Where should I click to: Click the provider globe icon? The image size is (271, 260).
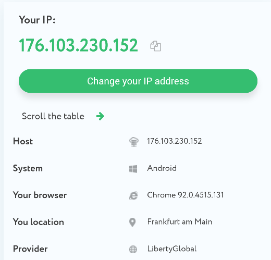tap(133, 250)
